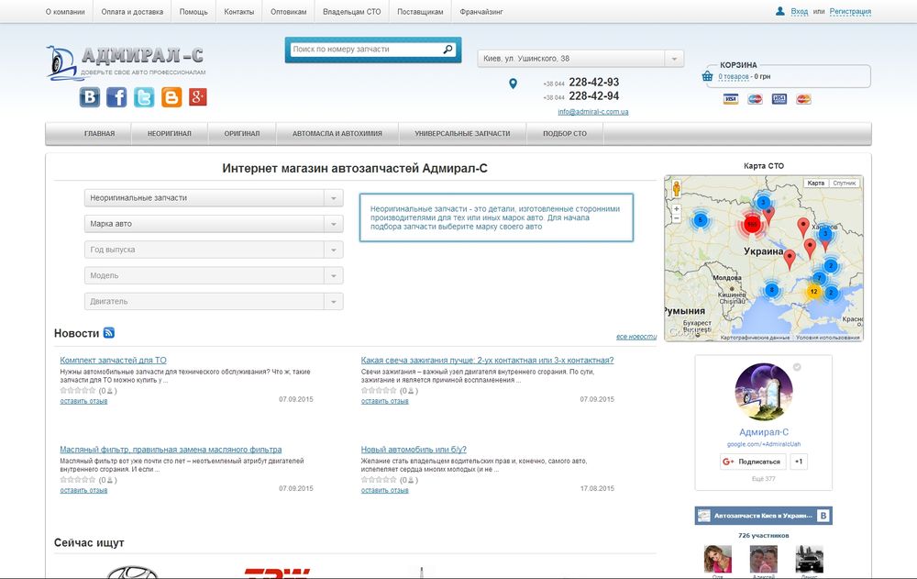The image size is (917, 579).
Task: Click the info@admiral-c.com.ua email link
Action: pos(593,112)
